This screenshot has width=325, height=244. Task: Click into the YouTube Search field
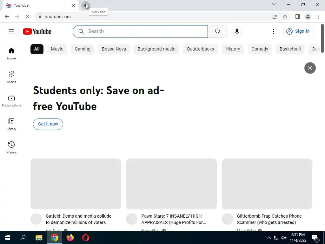tap(140, 31)
